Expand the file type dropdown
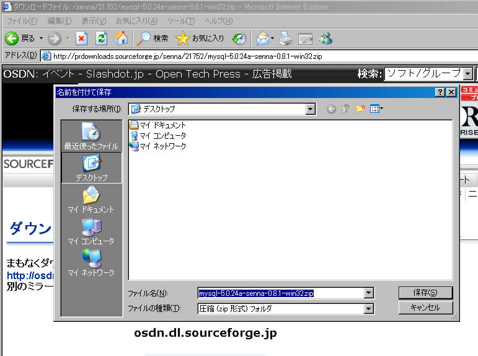The image size is (478, 356). (x=369, y=308)
